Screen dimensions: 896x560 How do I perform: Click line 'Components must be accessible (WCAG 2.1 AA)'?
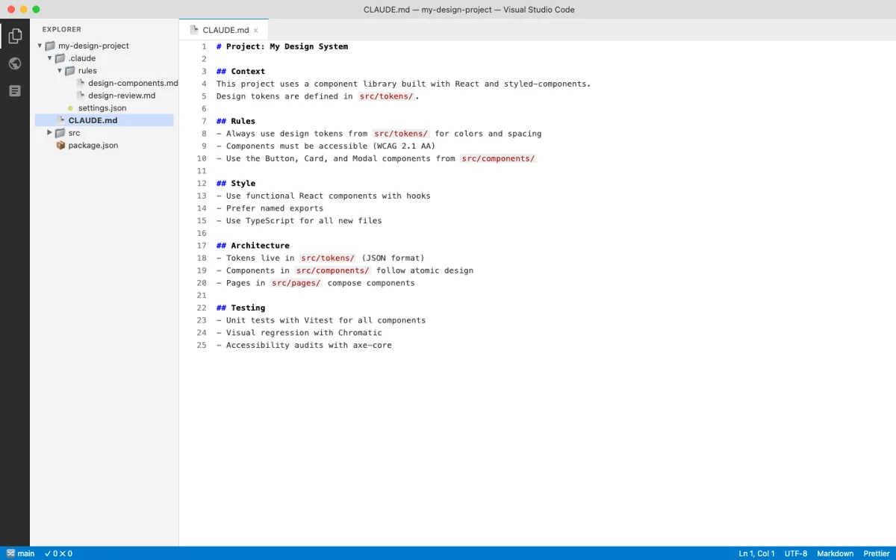point(326,146)
